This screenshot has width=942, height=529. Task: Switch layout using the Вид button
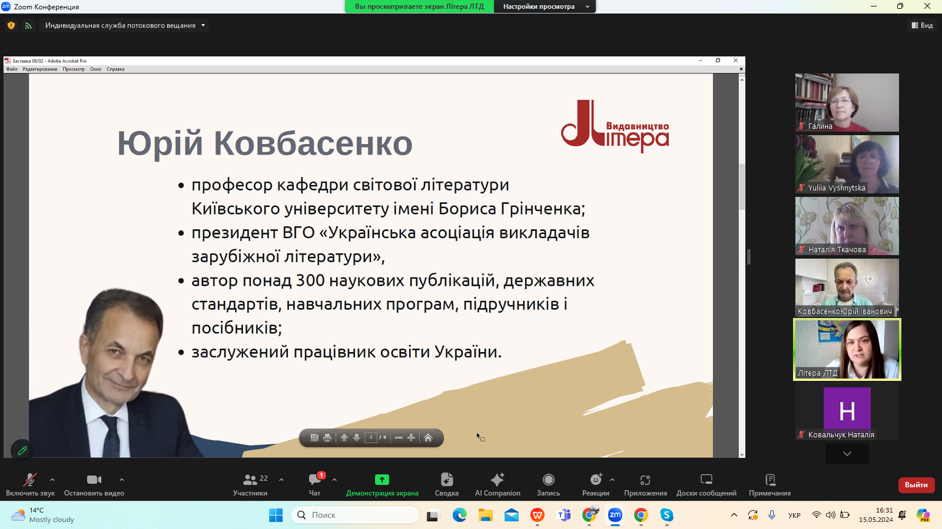tap(922, 25)
